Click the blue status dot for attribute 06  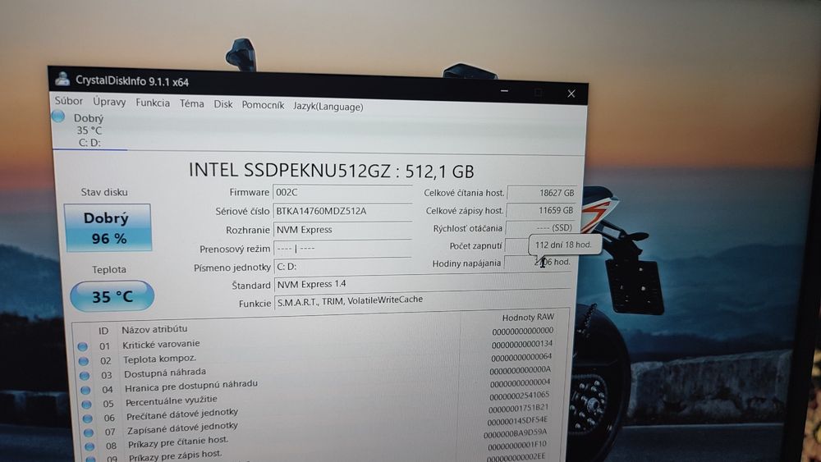point(88,418)
